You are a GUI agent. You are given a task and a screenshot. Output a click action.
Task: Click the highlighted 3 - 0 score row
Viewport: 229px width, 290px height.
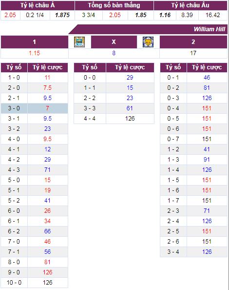coord(34,108)
